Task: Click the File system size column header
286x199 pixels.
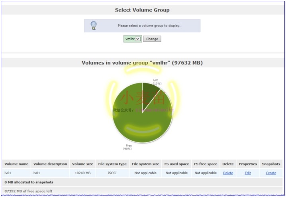Action: tap(145, 164)
